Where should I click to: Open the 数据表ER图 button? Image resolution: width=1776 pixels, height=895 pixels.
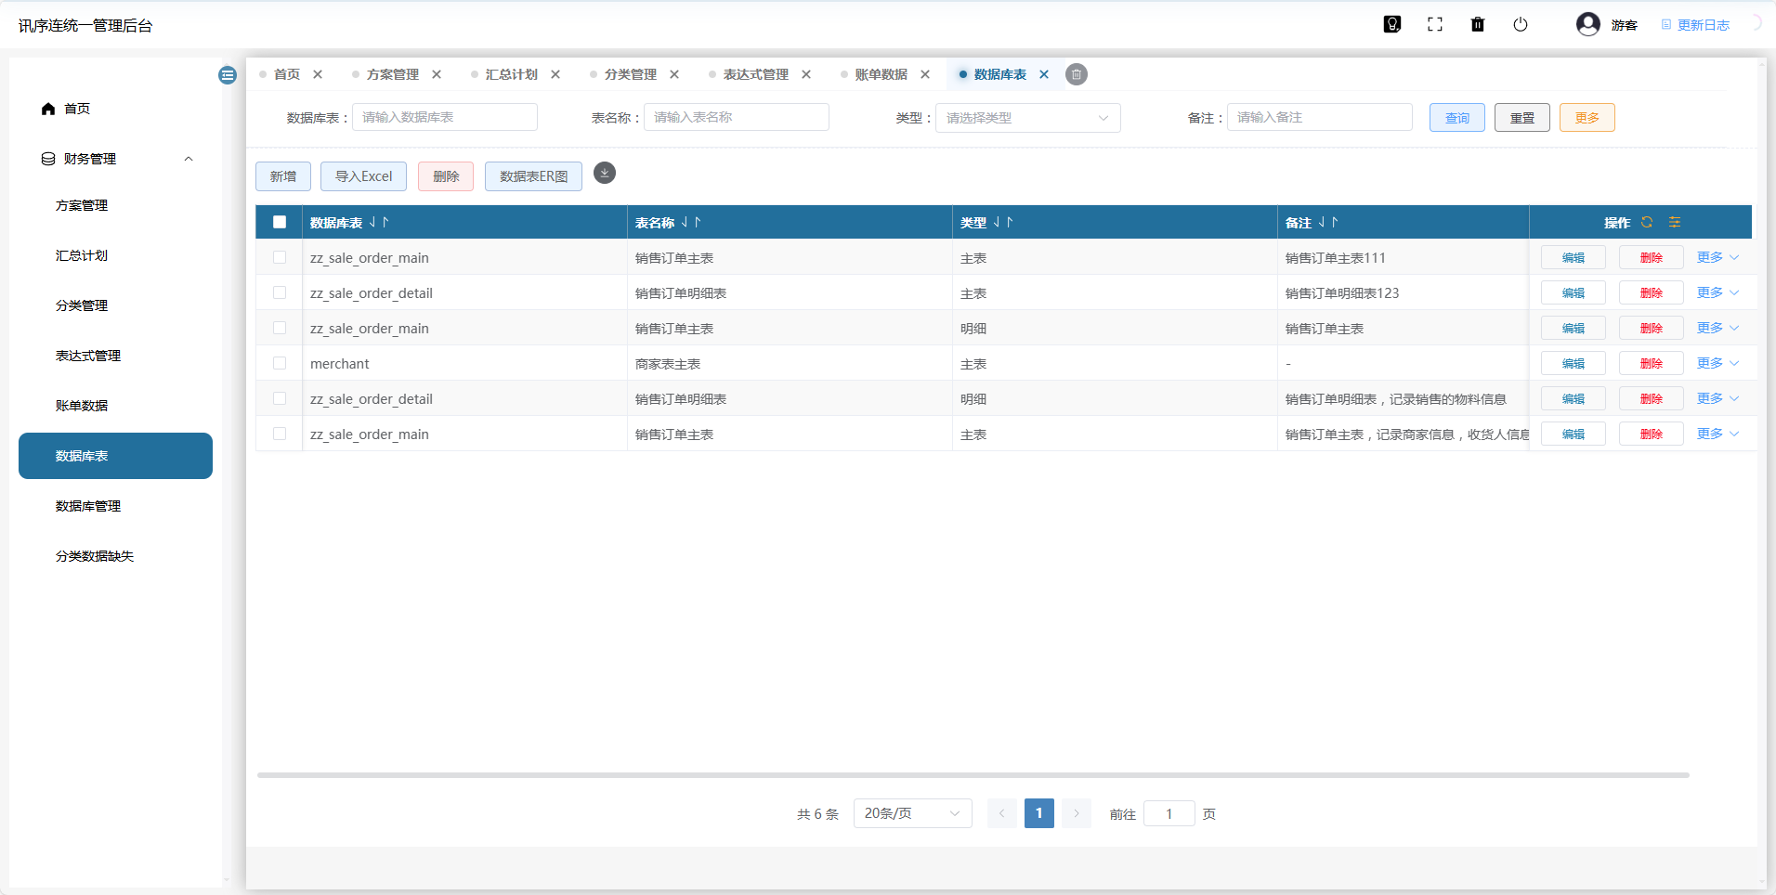click(533, 176)
